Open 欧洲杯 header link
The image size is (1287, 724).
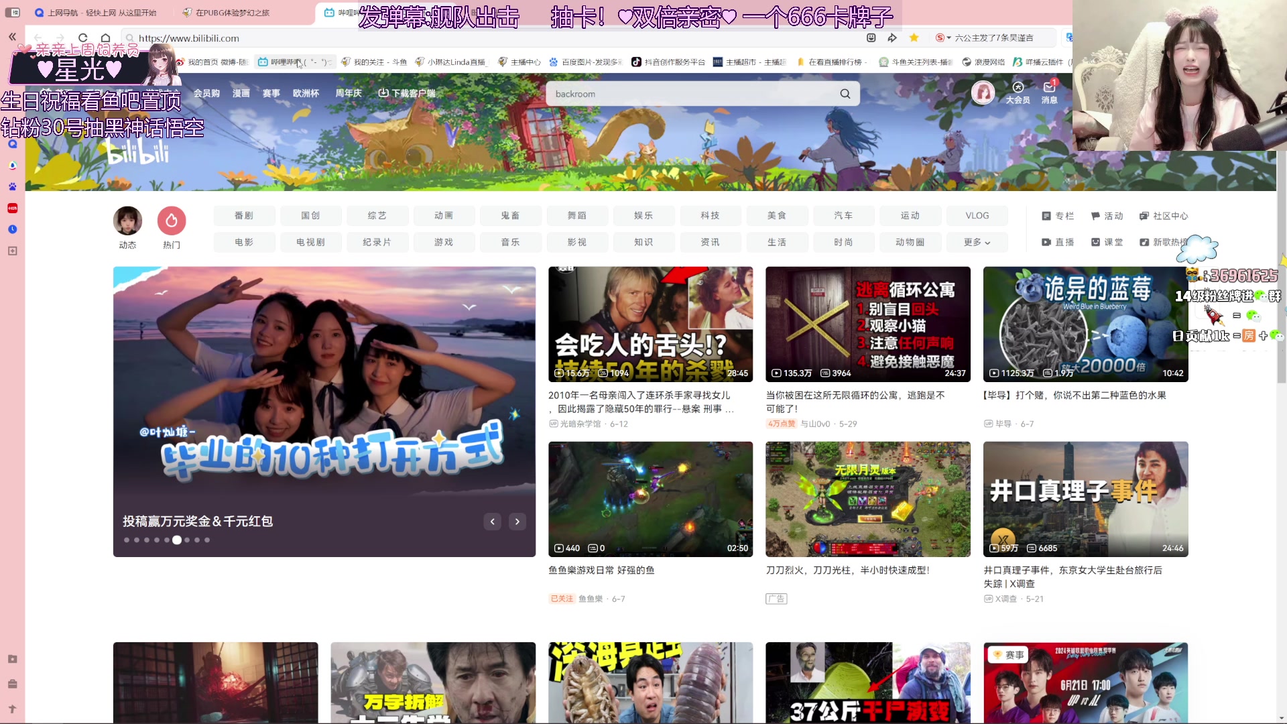[306, 93]
